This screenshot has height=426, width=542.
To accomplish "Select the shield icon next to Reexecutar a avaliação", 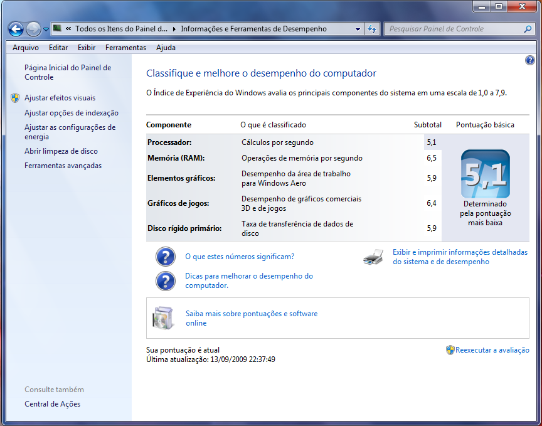I will pyautogui.click(x=449, y=350).
